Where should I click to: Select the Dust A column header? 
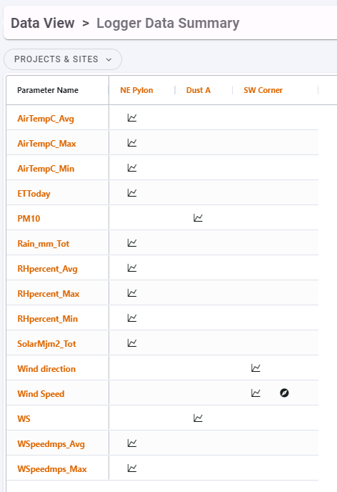pyautogui.click(x=198, y=90)
